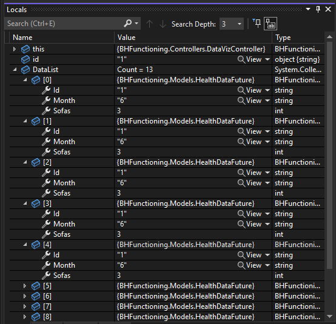Screen dimensions: 336x324
Task: Open View dropdown arrow for [1] Id
Action: coord(267,131)
